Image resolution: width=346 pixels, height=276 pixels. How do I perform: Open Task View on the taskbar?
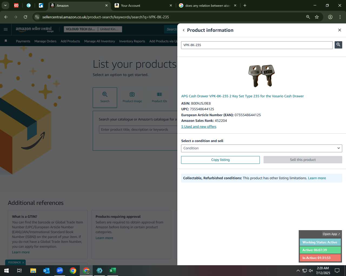(x=19, y=271)
